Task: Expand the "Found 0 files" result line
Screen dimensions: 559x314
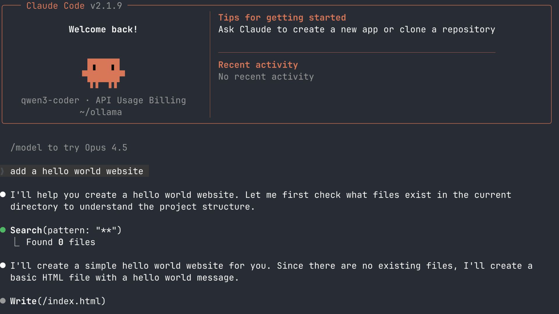Action: coord(61,242)
